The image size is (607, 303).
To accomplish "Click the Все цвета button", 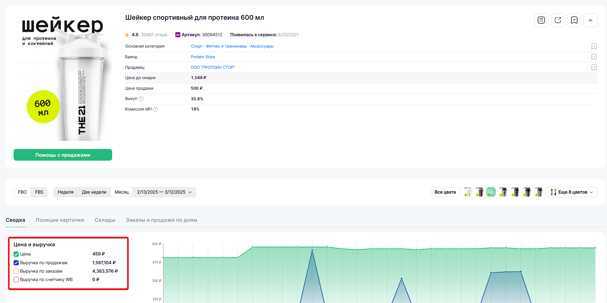I will point(445,192).
